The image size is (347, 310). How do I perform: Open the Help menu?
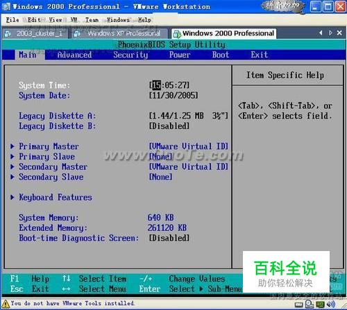(x=144, y=20)
